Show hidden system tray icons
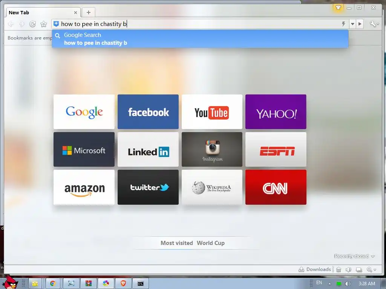386x289 pixels. coord(329,284)
